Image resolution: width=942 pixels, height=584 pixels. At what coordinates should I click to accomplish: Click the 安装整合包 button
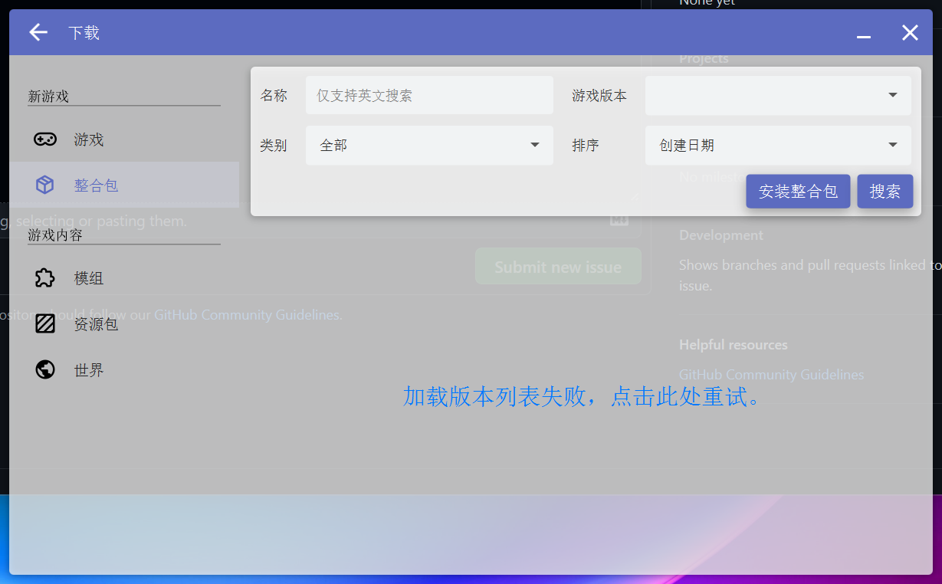pyautogui.click(x=798, y=191)
